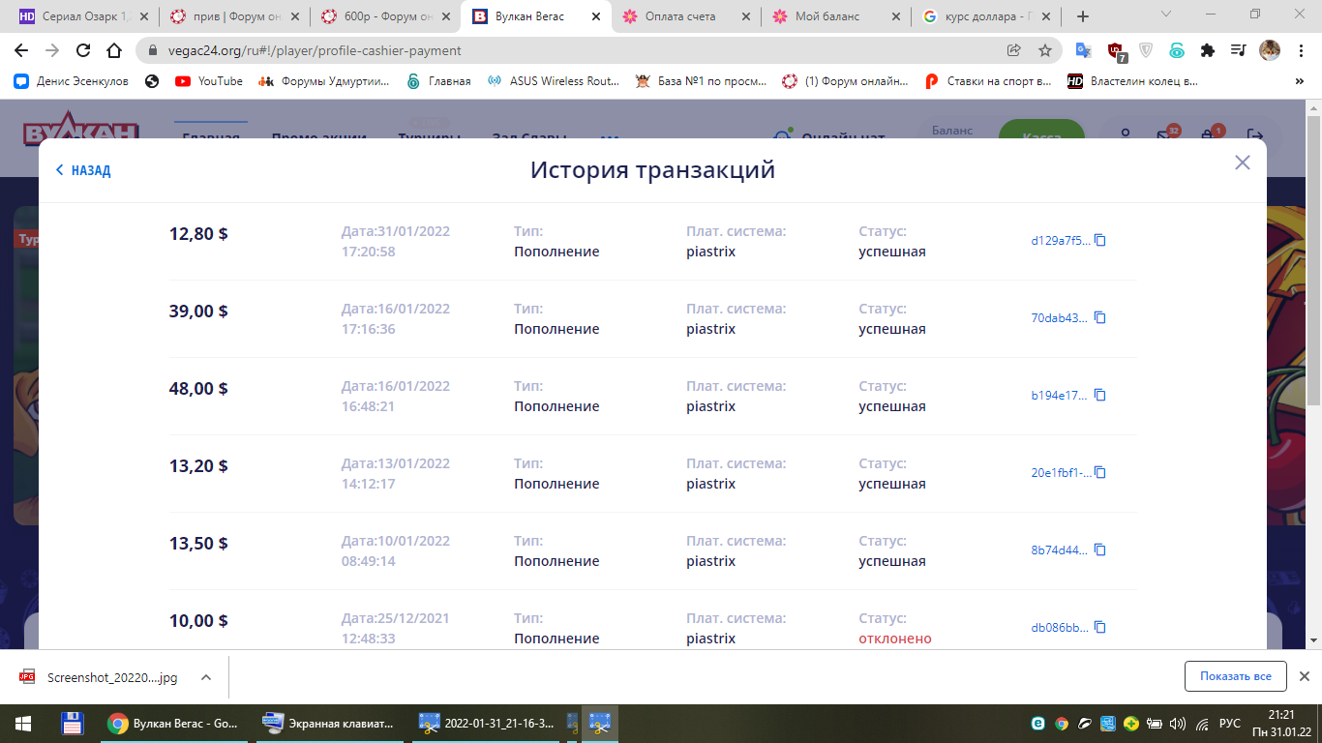Open the grey shield extension
This screenshot has height=743, width=1322.
[1146, 50]
